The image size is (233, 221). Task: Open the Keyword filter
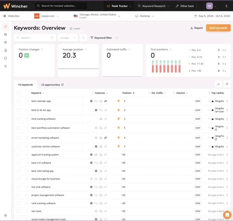pyautogui.click(x=101, y=38)
